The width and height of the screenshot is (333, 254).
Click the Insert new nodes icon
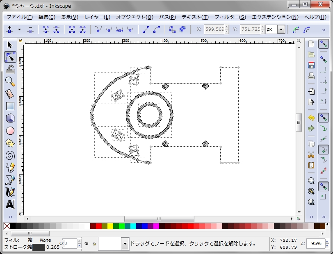click(9, 29)
